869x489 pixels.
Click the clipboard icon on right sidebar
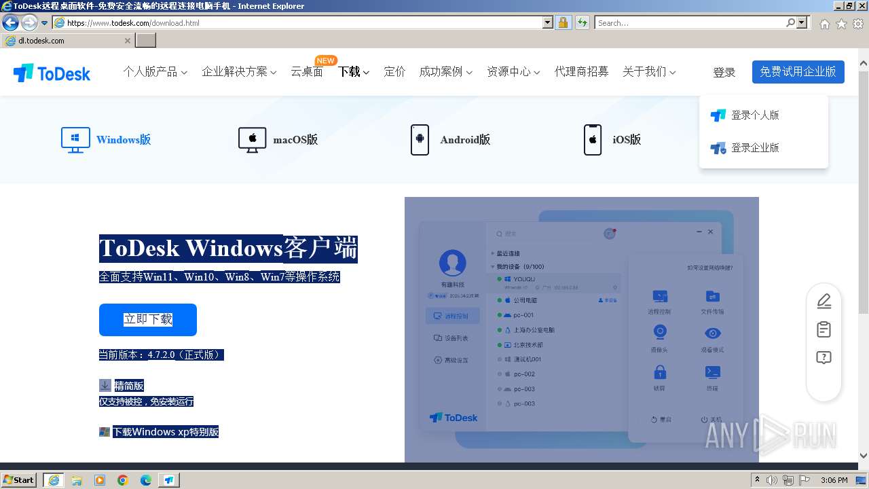[x=824, y=329]
